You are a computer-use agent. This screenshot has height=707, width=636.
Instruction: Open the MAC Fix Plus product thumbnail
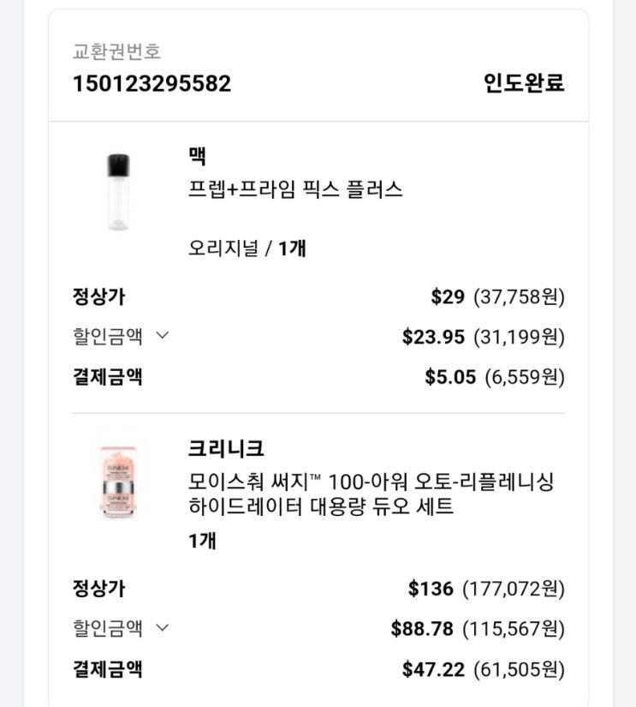118,192
